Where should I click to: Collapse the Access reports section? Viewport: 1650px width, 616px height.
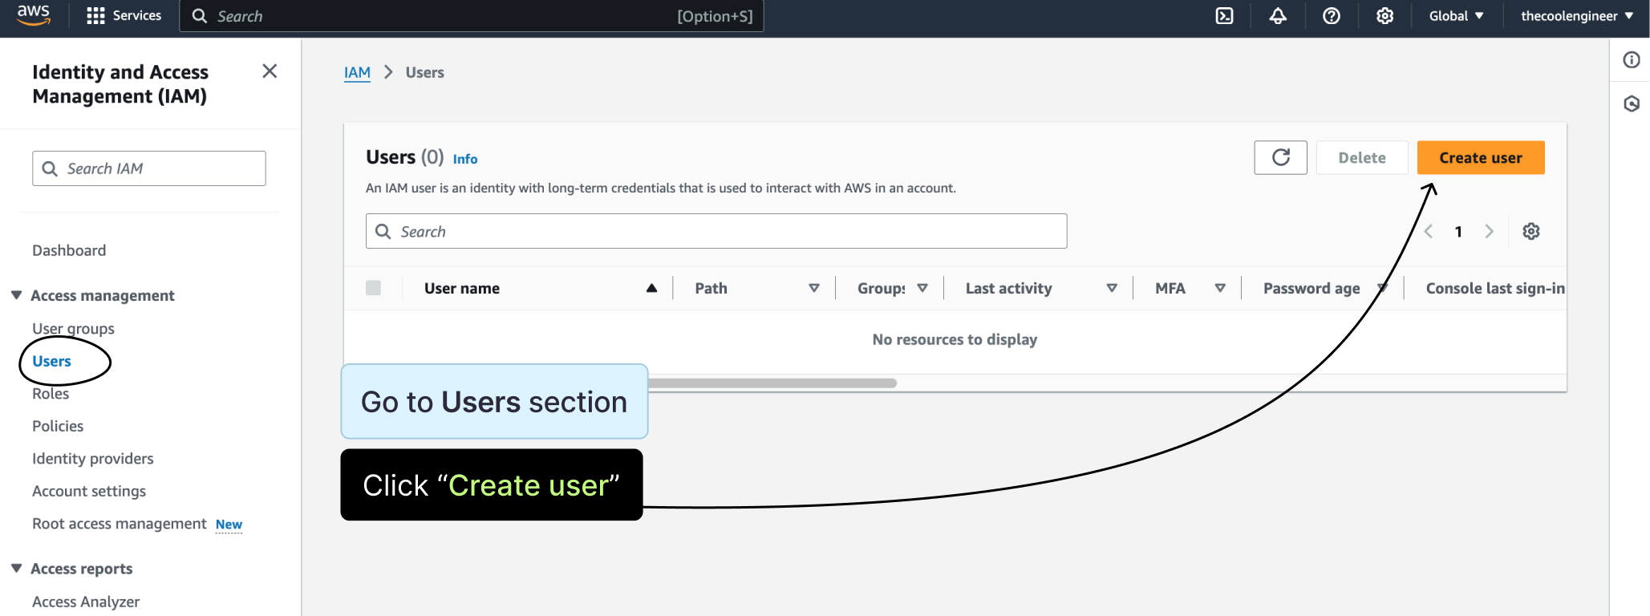point(16,568)
